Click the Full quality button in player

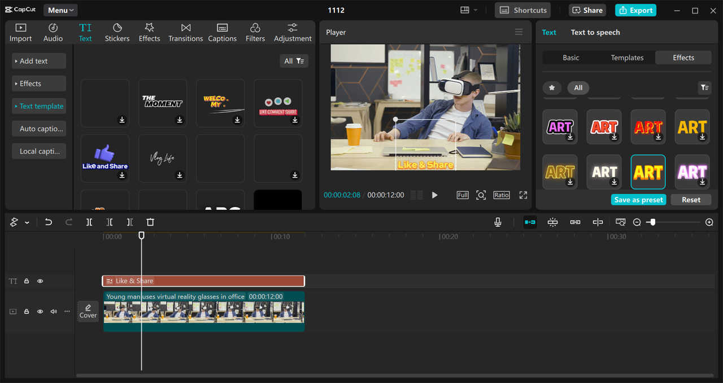point(463,195)
